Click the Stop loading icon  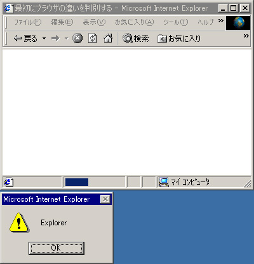pyautogui.click(x=77, y=39)
